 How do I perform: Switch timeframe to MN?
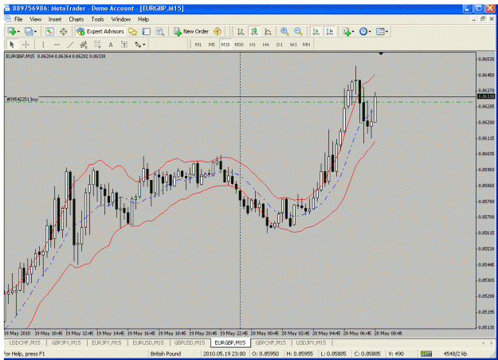point(306,45)
